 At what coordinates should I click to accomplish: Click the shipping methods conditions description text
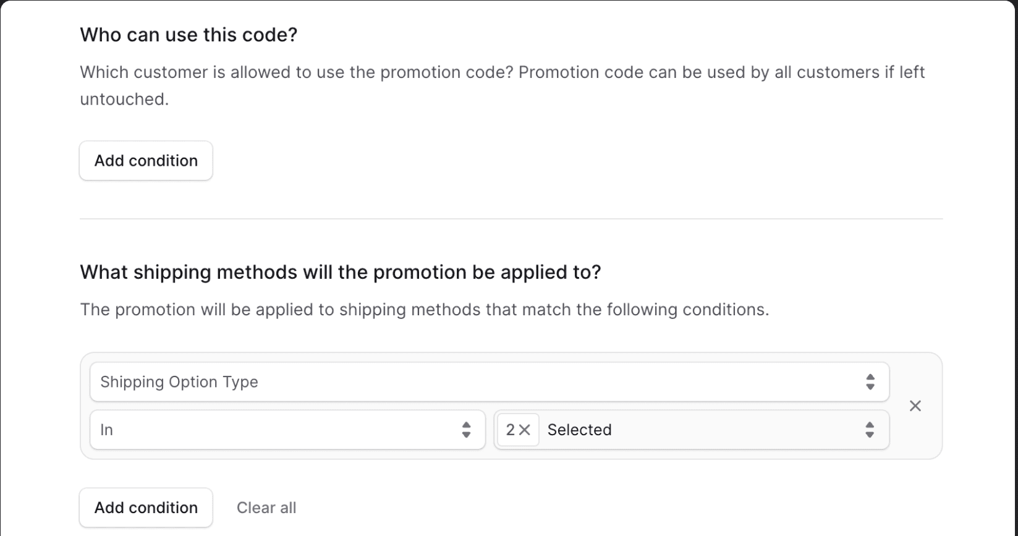tap(424, 310)
